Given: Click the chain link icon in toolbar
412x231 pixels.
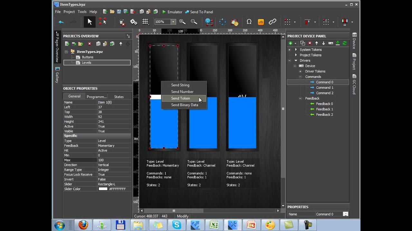Looking at the screenshot, I should 273,22.
